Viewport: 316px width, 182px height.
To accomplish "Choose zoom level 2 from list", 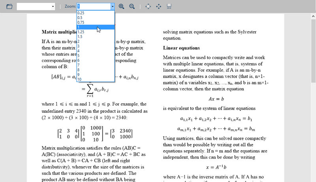I will tap(96, 42).
